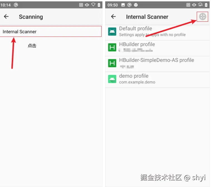Tap the Scanning screen title
This screenshot has width=211, height=187.
point(31,17)
